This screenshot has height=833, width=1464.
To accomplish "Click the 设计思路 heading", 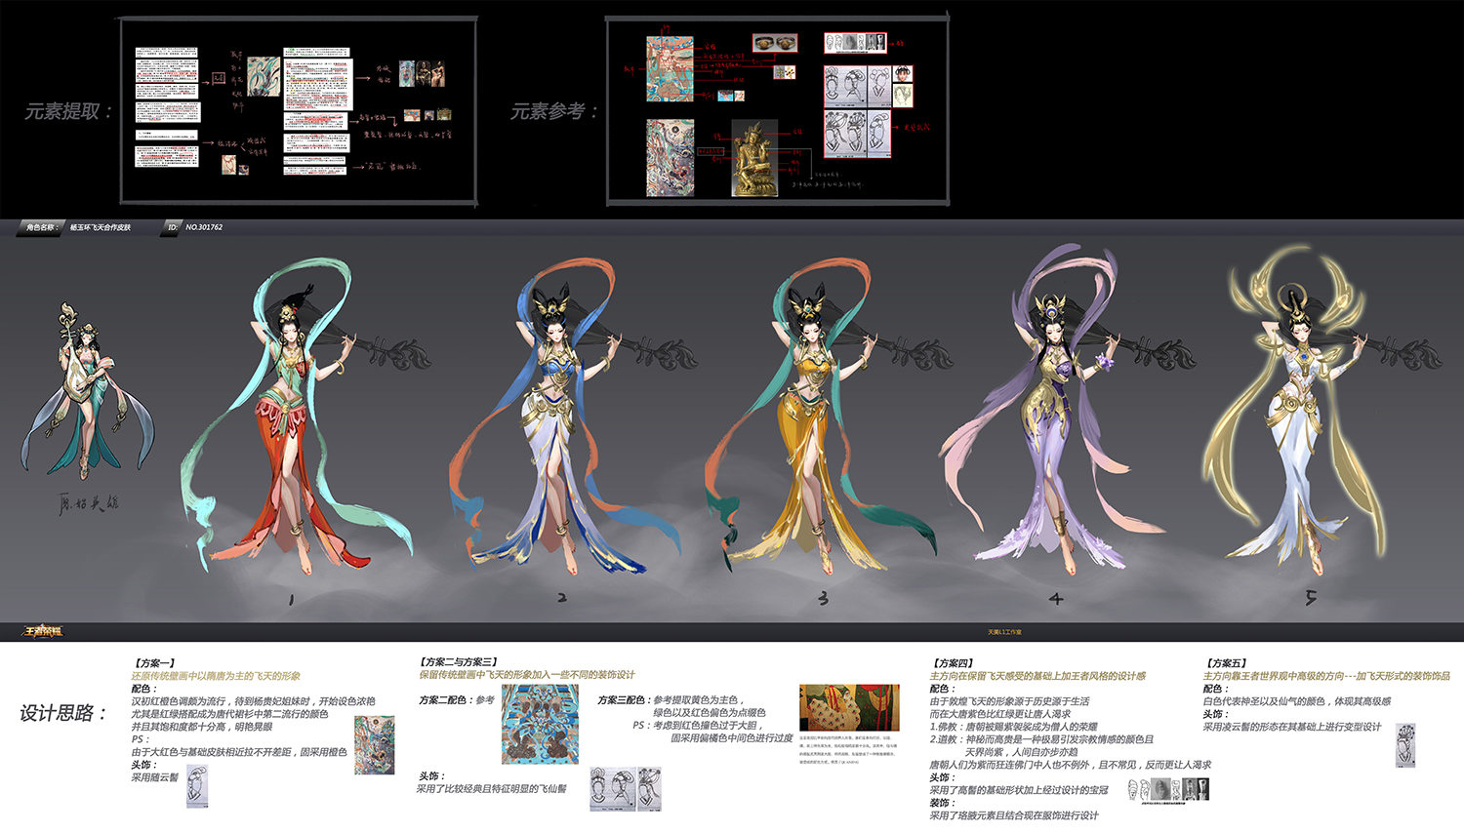I will (x=63, y=713).
